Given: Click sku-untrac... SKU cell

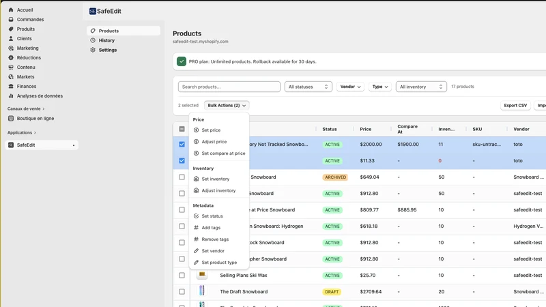Looking at the screenshot, I should pos(487,144).
